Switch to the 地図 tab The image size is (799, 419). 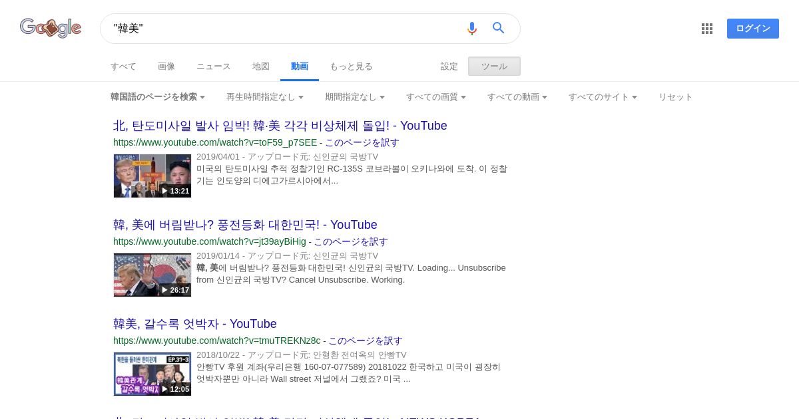click(261, 67)
